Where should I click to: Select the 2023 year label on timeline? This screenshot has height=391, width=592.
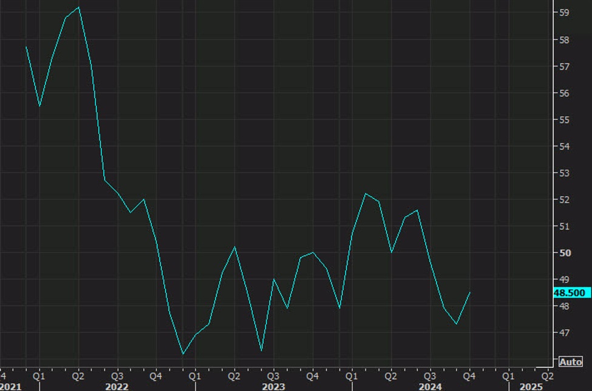point(275,384)
